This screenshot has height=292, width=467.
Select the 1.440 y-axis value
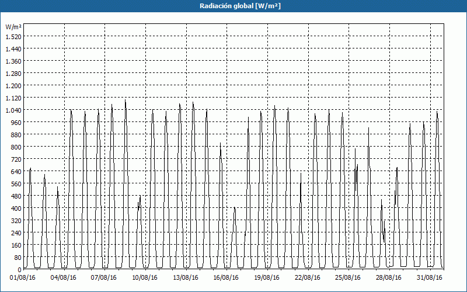point(13,49)
